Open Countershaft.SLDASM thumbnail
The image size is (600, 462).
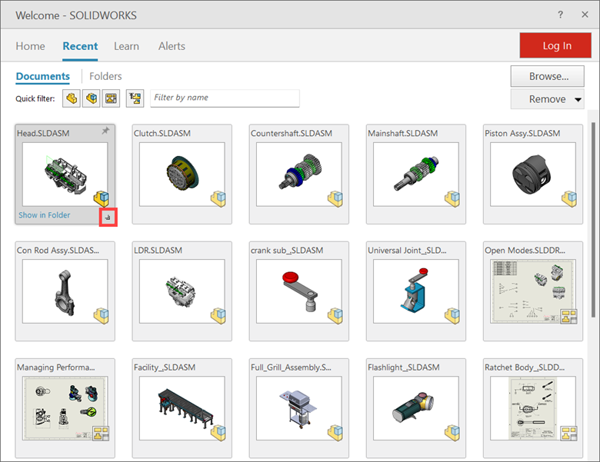tap(299, 174)
